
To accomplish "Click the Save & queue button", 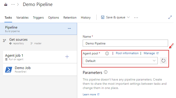I will tap(115, 17).
